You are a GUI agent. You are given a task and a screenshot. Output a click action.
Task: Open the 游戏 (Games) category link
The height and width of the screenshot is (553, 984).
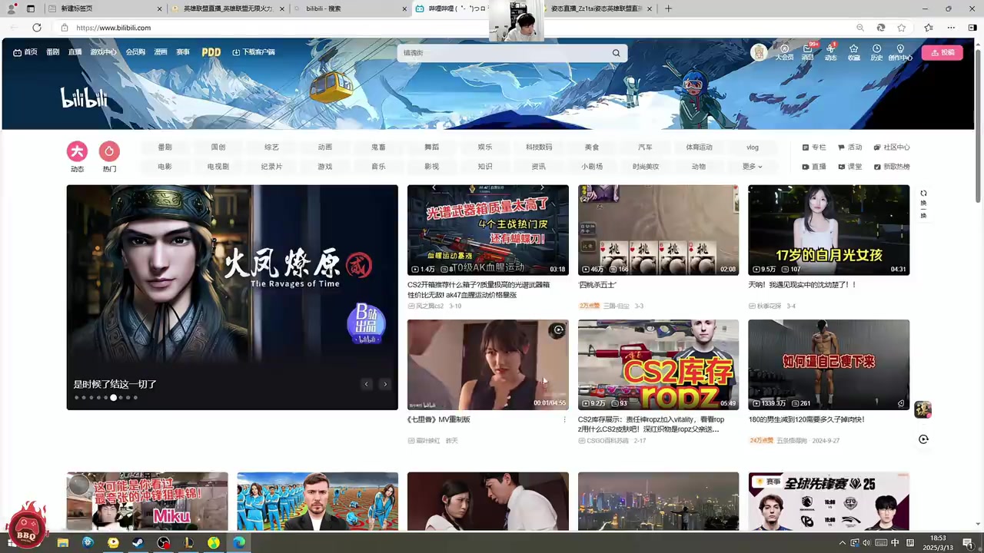[x=324, y=166]
